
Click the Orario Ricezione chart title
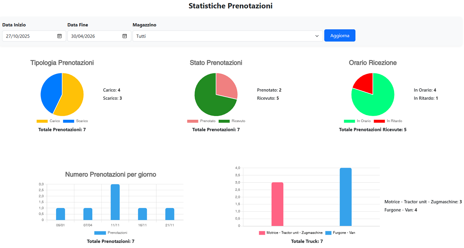coord(373,63)
